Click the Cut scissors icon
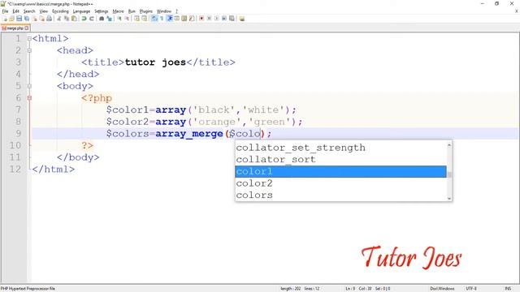The height and width of the screenshot is (292, 520). tap(58, 19)
